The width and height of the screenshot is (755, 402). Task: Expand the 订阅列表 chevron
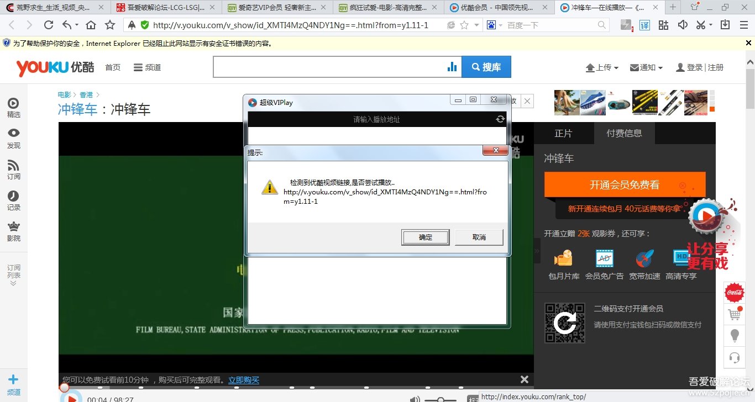[x=12, y=282]
